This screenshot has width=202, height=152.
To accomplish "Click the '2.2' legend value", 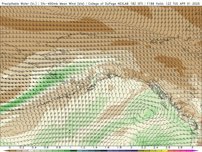I will coord(144,147).
